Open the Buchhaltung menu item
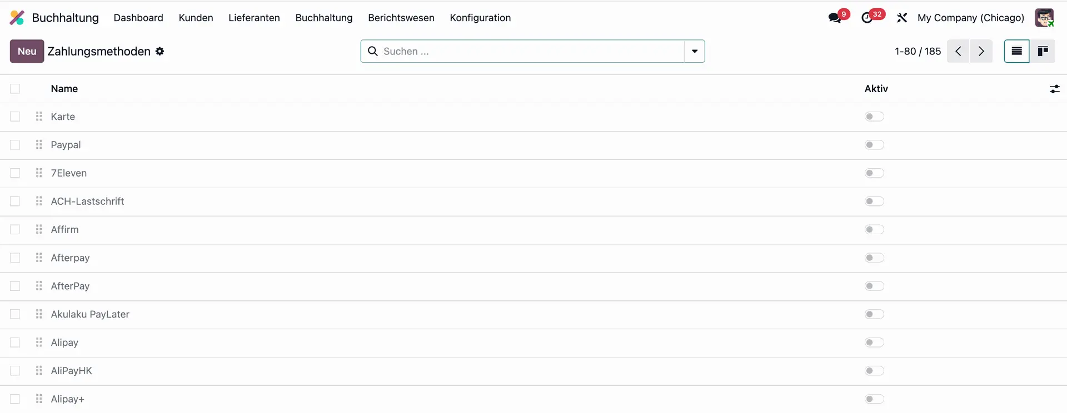 tap(324, 18)
